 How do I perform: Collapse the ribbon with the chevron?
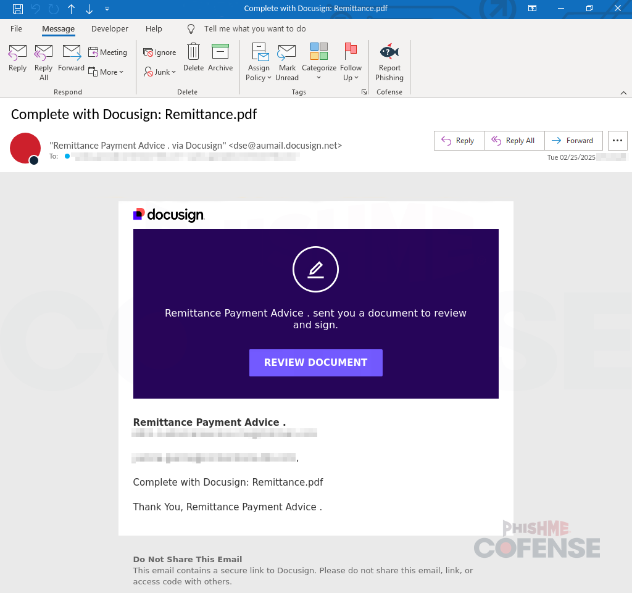623,91
